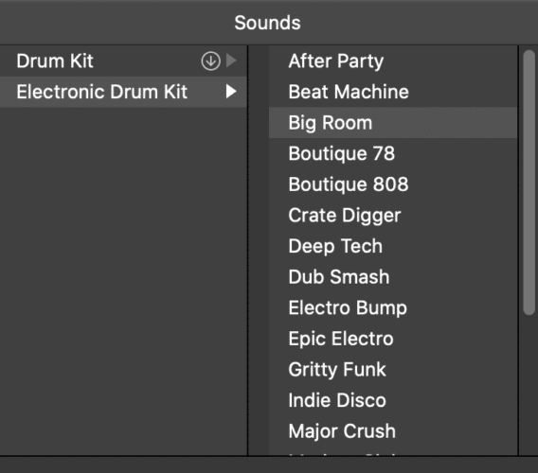
Task: Select the Electronic Drum Kit category
Action: (x=123, y=92)
